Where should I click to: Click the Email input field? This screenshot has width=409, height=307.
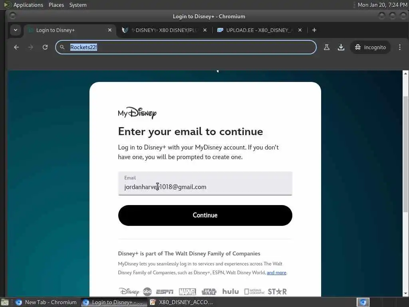[x=205, y=183]
